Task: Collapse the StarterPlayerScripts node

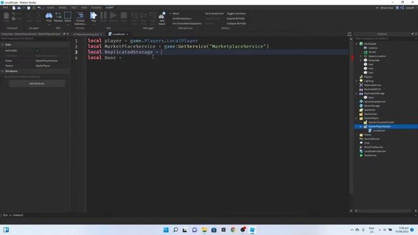Action: [361, 127]
